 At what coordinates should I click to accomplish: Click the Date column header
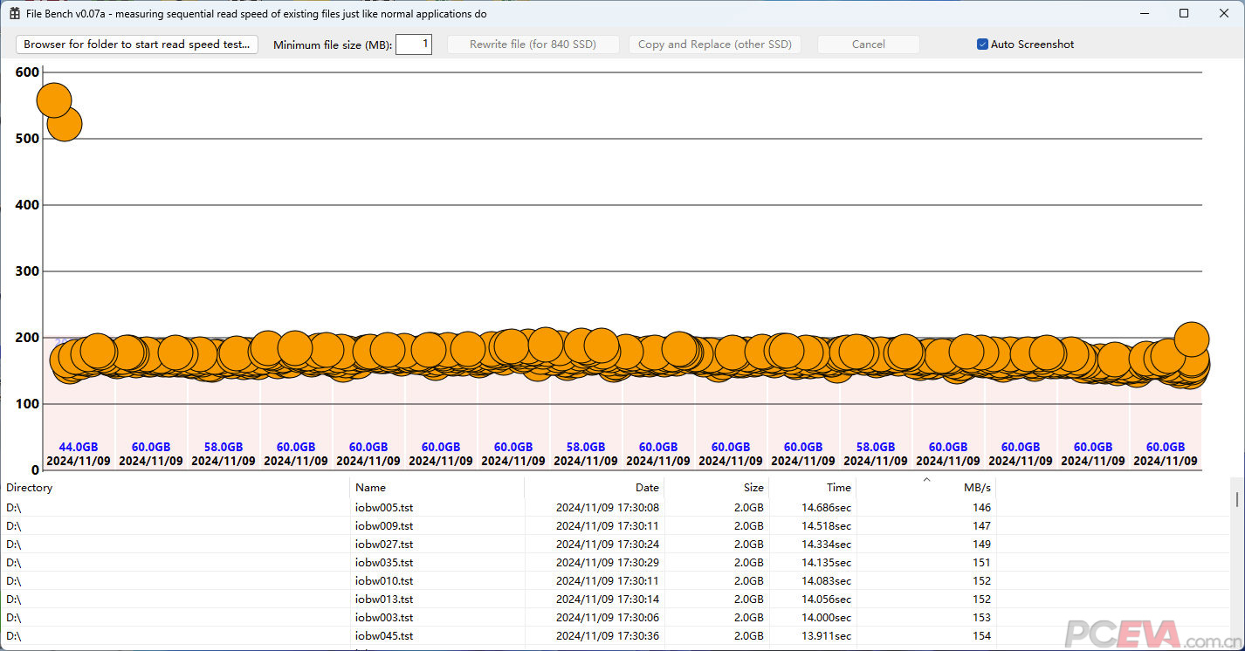(594, 488)
